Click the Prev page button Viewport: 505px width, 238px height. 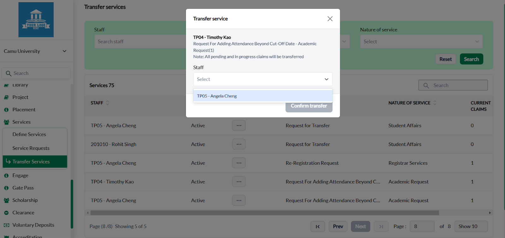338,226
